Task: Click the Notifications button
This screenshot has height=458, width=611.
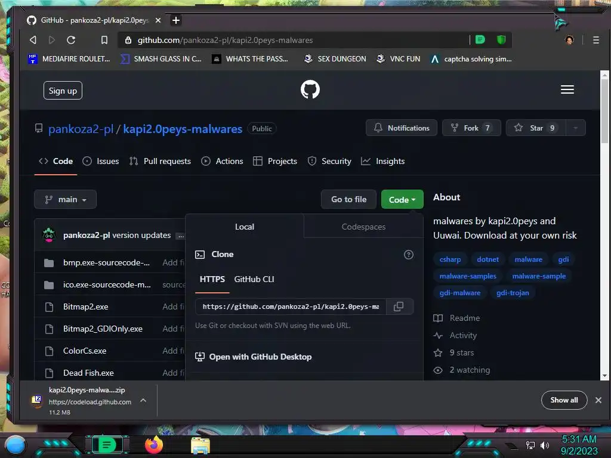Action: [402, 128]
